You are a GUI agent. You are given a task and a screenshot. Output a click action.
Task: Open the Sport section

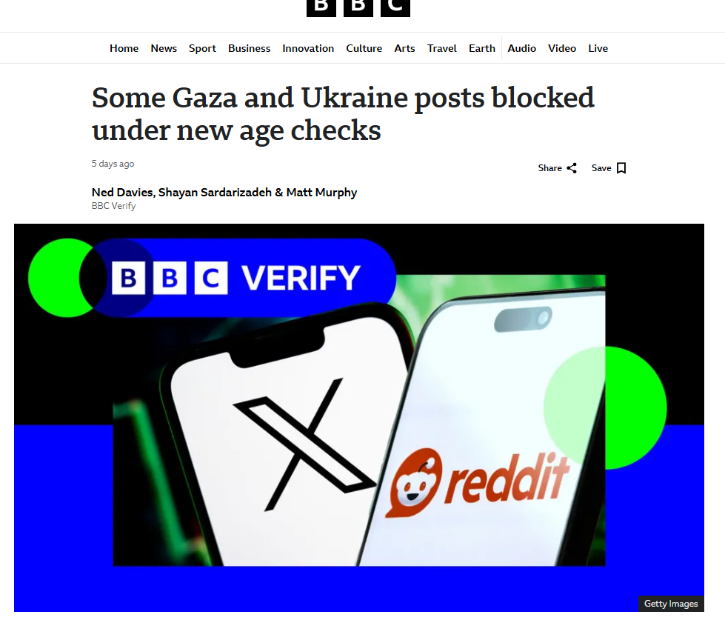click(202, 48)
